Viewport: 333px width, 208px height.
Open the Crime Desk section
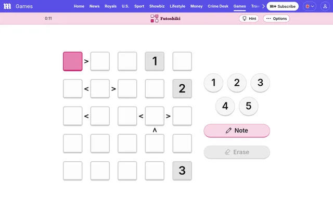(x=218, y=6)
